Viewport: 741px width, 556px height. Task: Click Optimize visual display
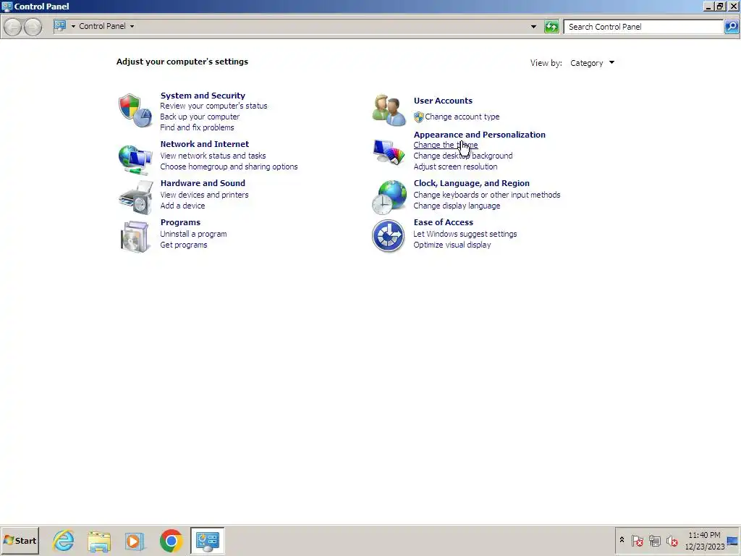(x=452, y=245)
